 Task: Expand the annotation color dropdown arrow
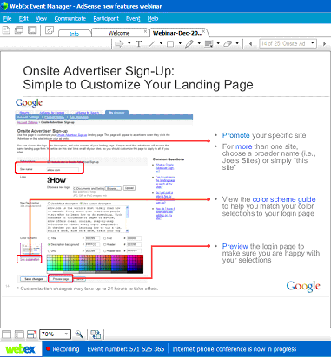coord(218,43)
